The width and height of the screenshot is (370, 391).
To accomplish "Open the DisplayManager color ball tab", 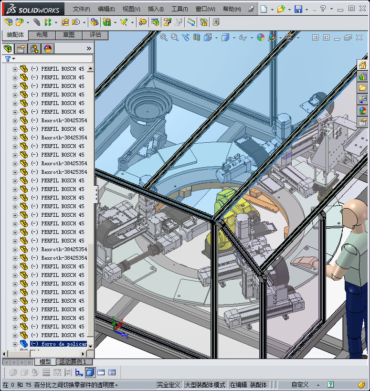I will point(48,48).
